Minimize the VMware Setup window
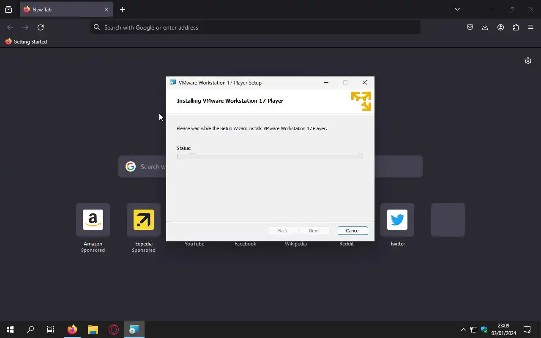The height and width of the screenshot is (338, 541). pos(326,83)
